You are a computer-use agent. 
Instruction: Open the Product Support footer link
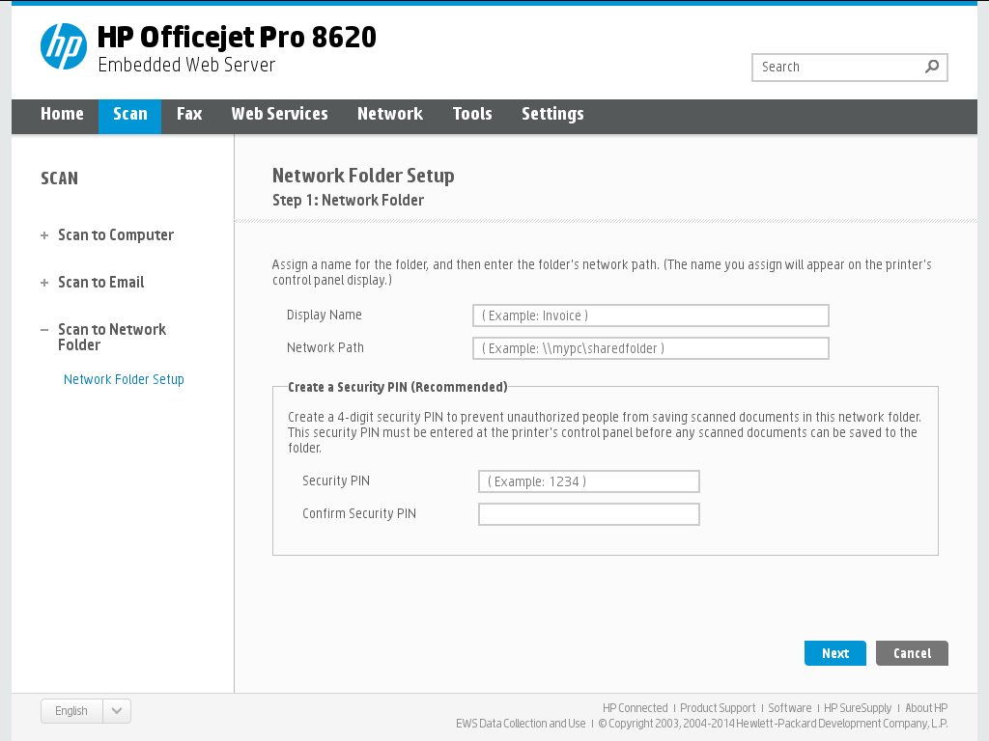tap(718, 708)
